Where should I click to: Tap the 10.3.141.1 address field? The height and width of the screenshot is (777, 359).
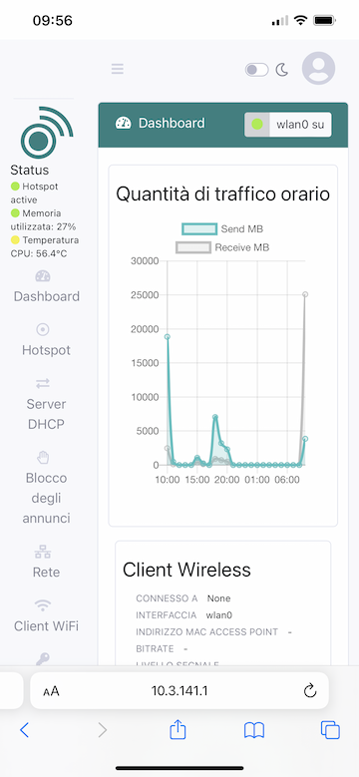[179, 691]
